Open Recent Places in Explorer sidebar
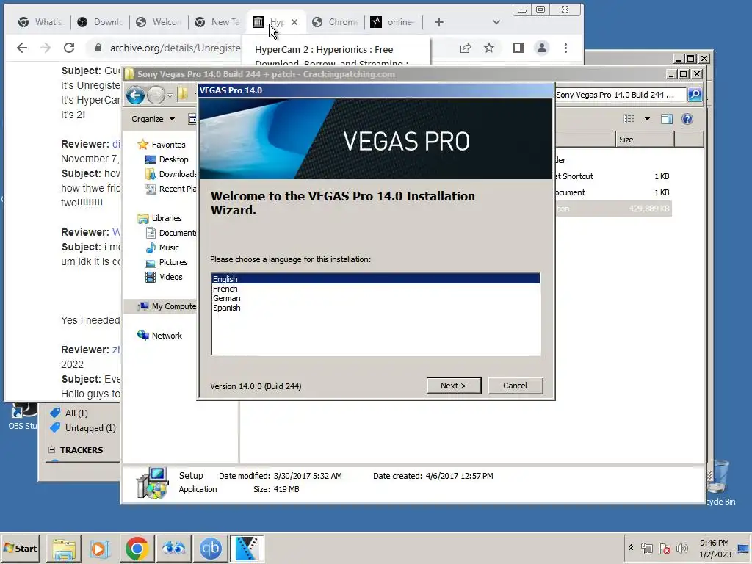Screen dimensions: 752x564 (x=170, y=189)
